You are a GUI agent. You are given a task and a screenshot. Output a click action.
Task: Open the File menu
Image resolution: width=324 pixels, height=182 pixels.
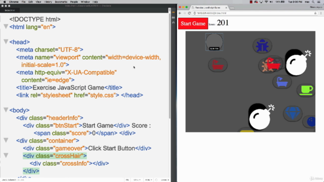(23, 2)
